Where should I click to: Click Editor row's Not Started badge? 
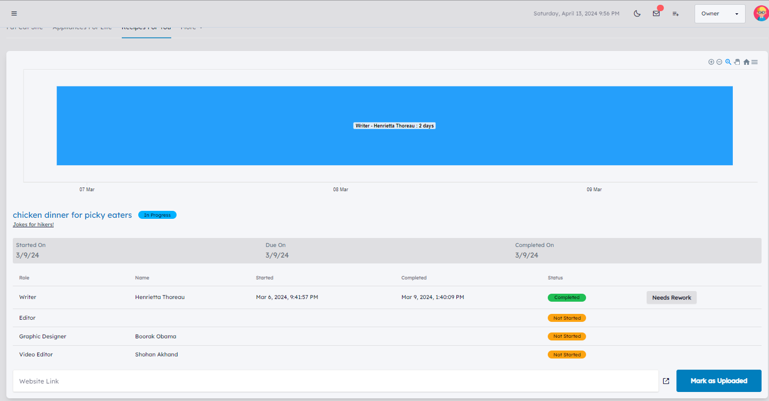[567, 318]
